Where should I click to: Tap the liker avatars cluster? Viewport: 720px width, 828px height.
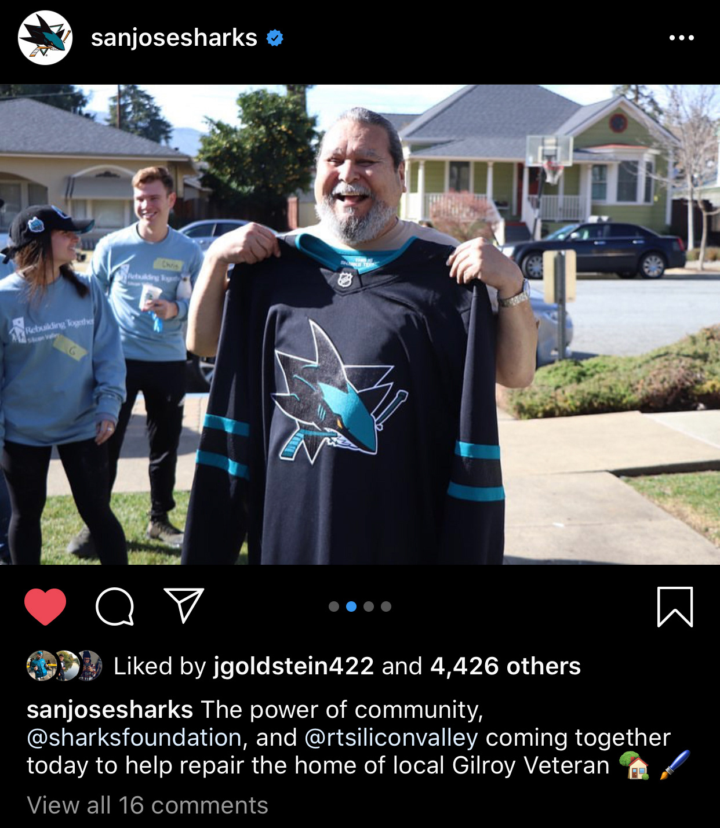[x=64, y=666]
